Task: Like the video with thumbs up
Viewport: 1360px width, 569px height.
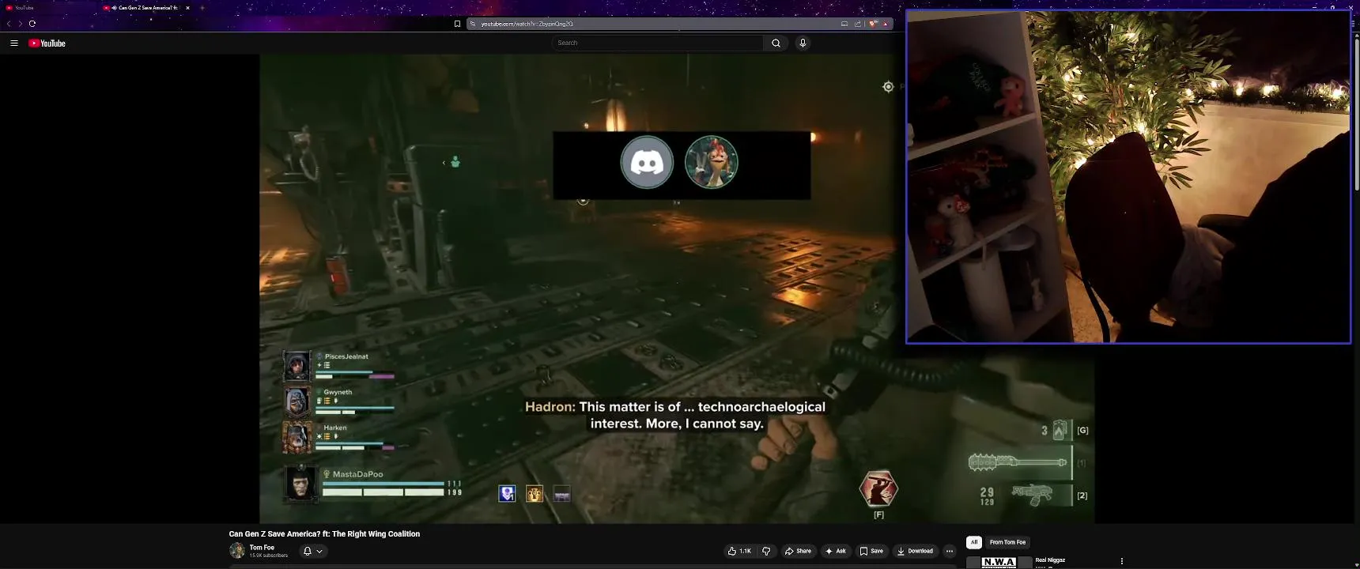Action: 739,552
